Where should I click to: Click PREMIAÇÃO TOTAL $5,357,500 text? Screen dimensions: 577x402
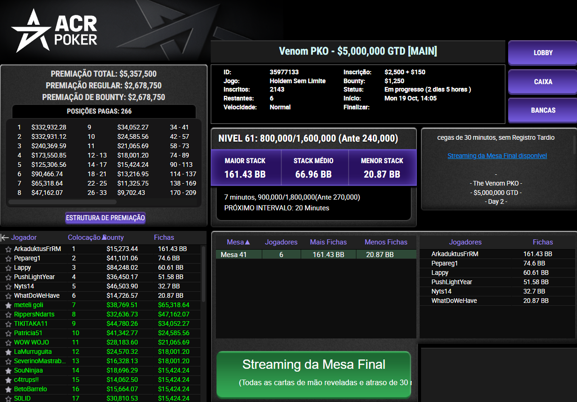click(x=104, y=74)
